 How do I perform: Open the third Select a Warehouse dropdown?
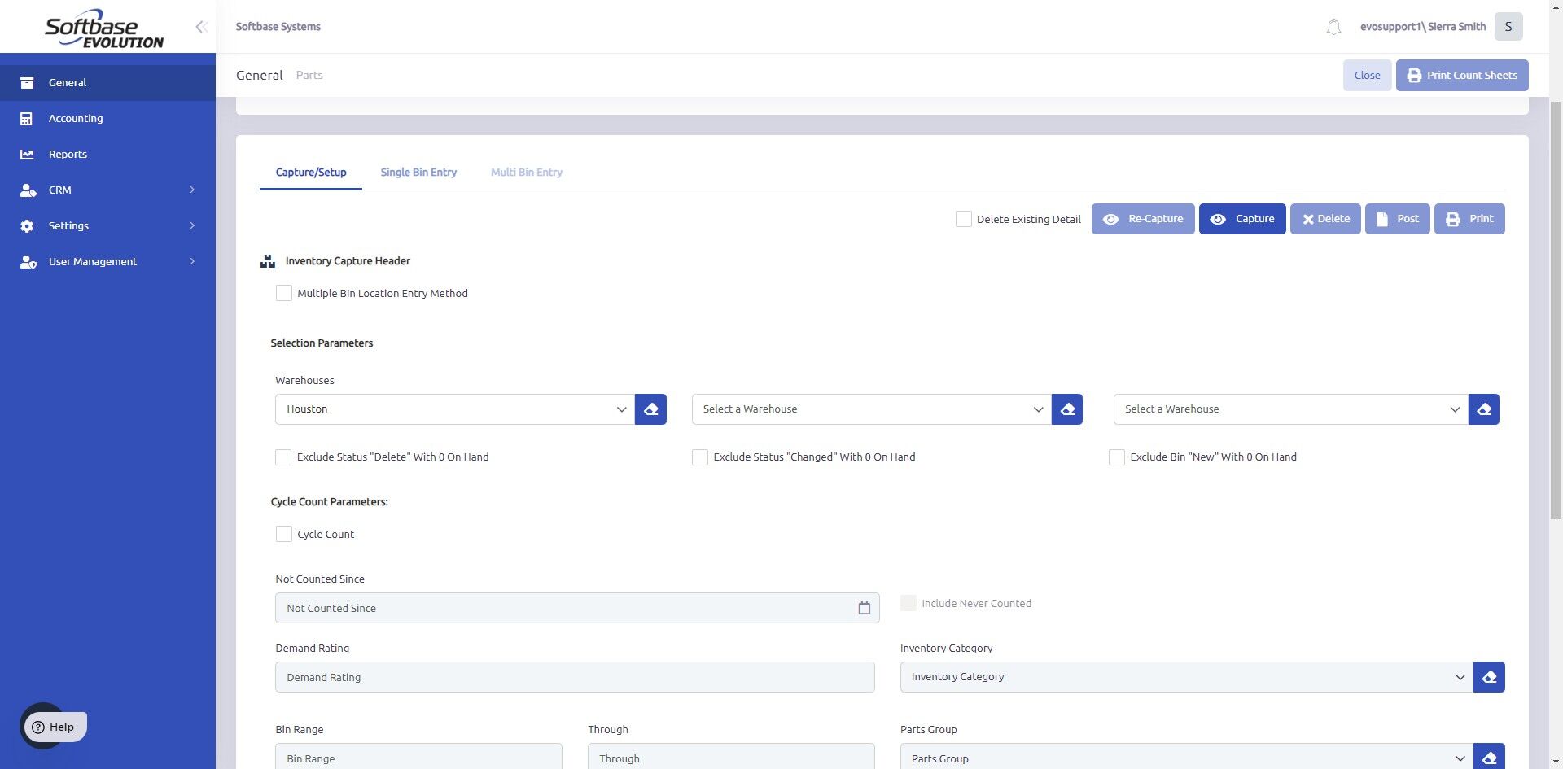pyautogui.click(x=1291, y=409)
